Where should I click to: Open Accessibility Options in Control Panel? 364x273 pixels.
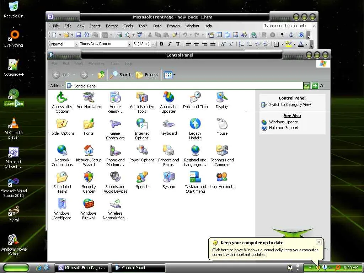click(62, 102)
